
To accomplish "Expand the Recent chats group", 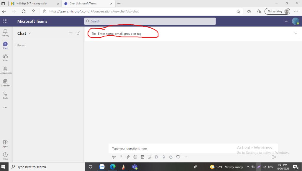I will click(20, 45).
